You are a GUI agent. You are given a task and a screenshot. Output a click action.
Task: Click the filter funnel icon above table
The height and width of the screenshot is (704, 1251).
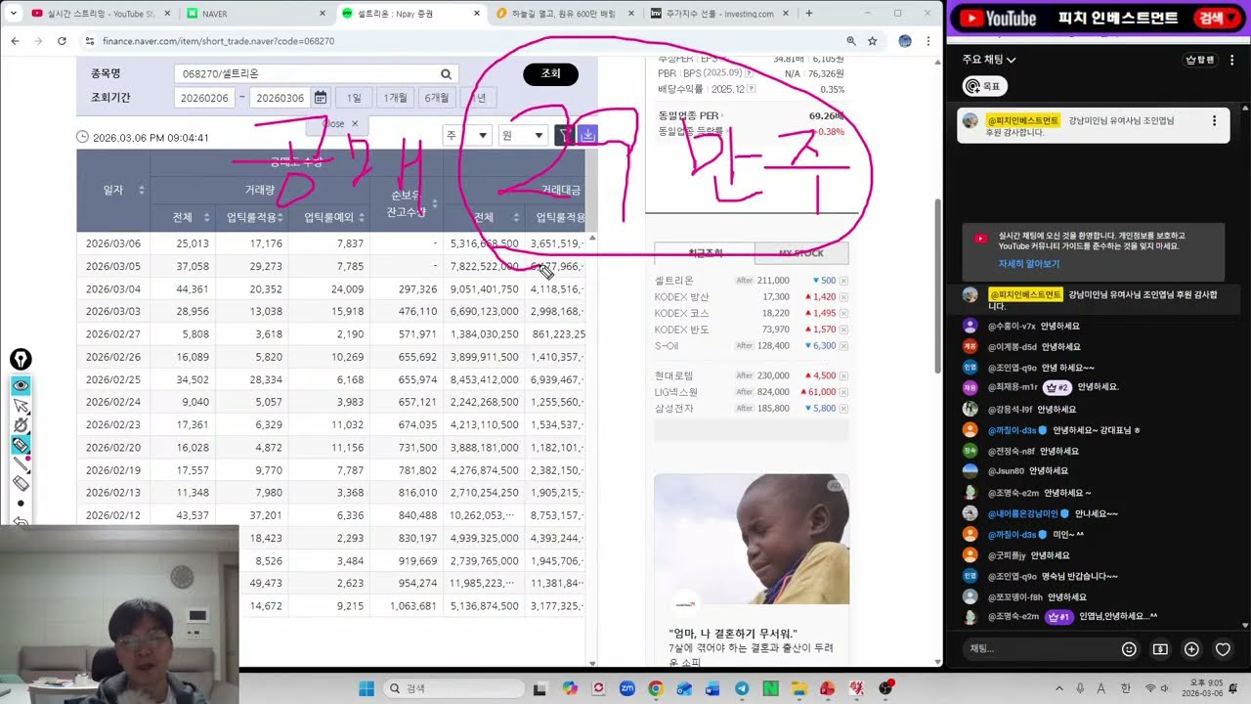click(x=565, y=135)
